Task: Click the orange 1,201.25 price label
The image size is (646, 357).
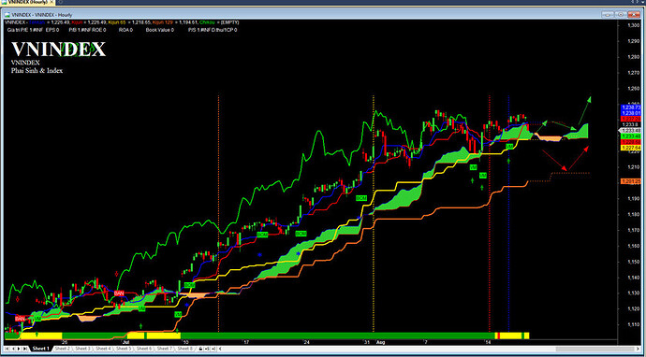Action: point(631,181)
